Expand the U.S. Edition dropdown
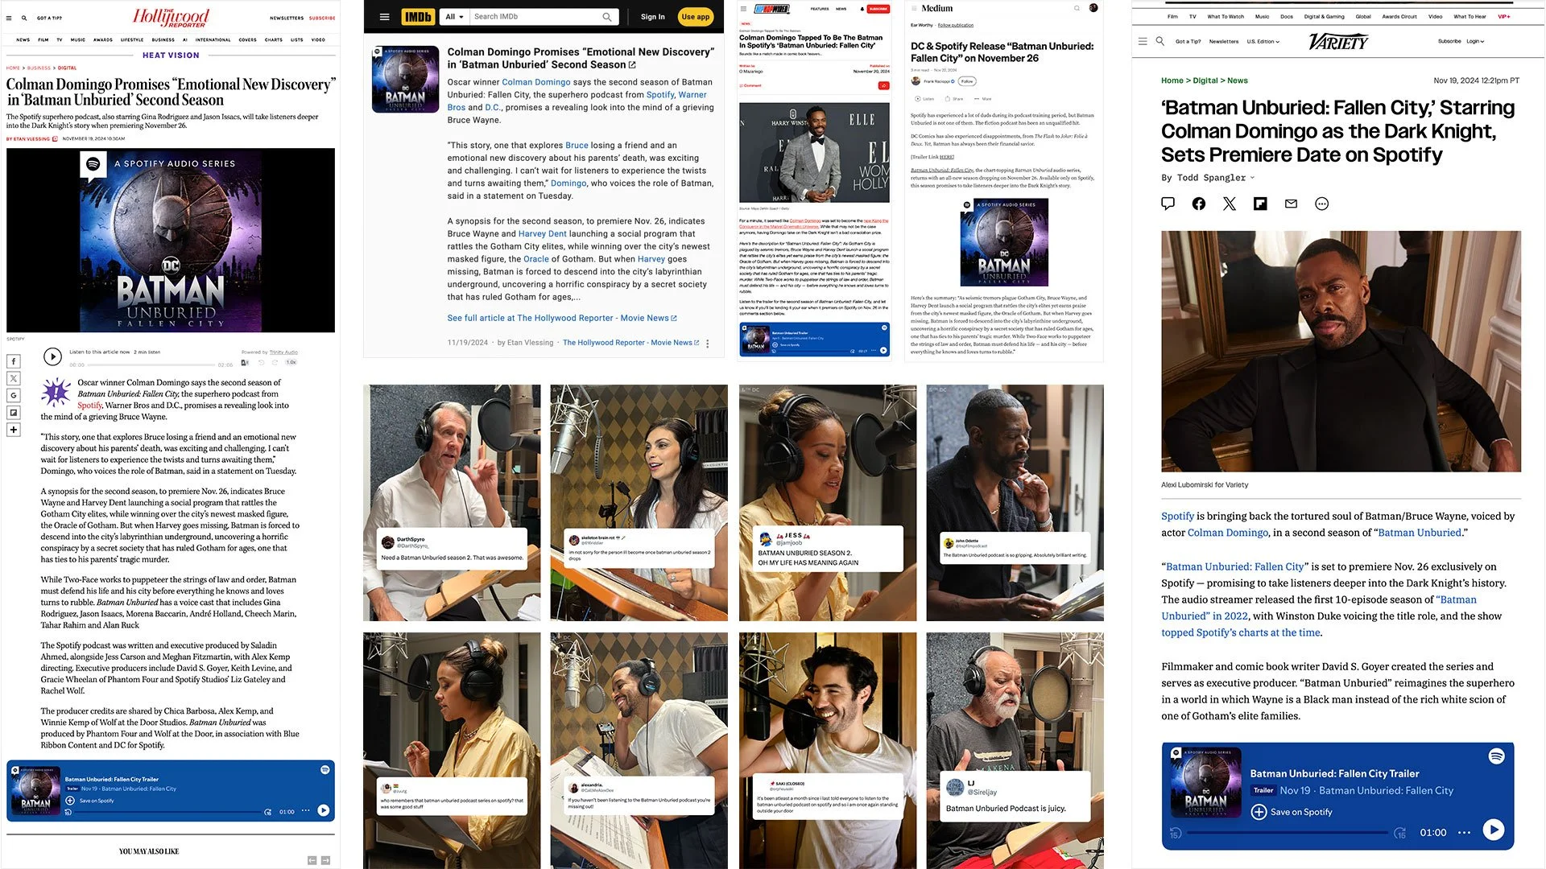The height and width of the screenshot is (869, 1546). 1263,42
